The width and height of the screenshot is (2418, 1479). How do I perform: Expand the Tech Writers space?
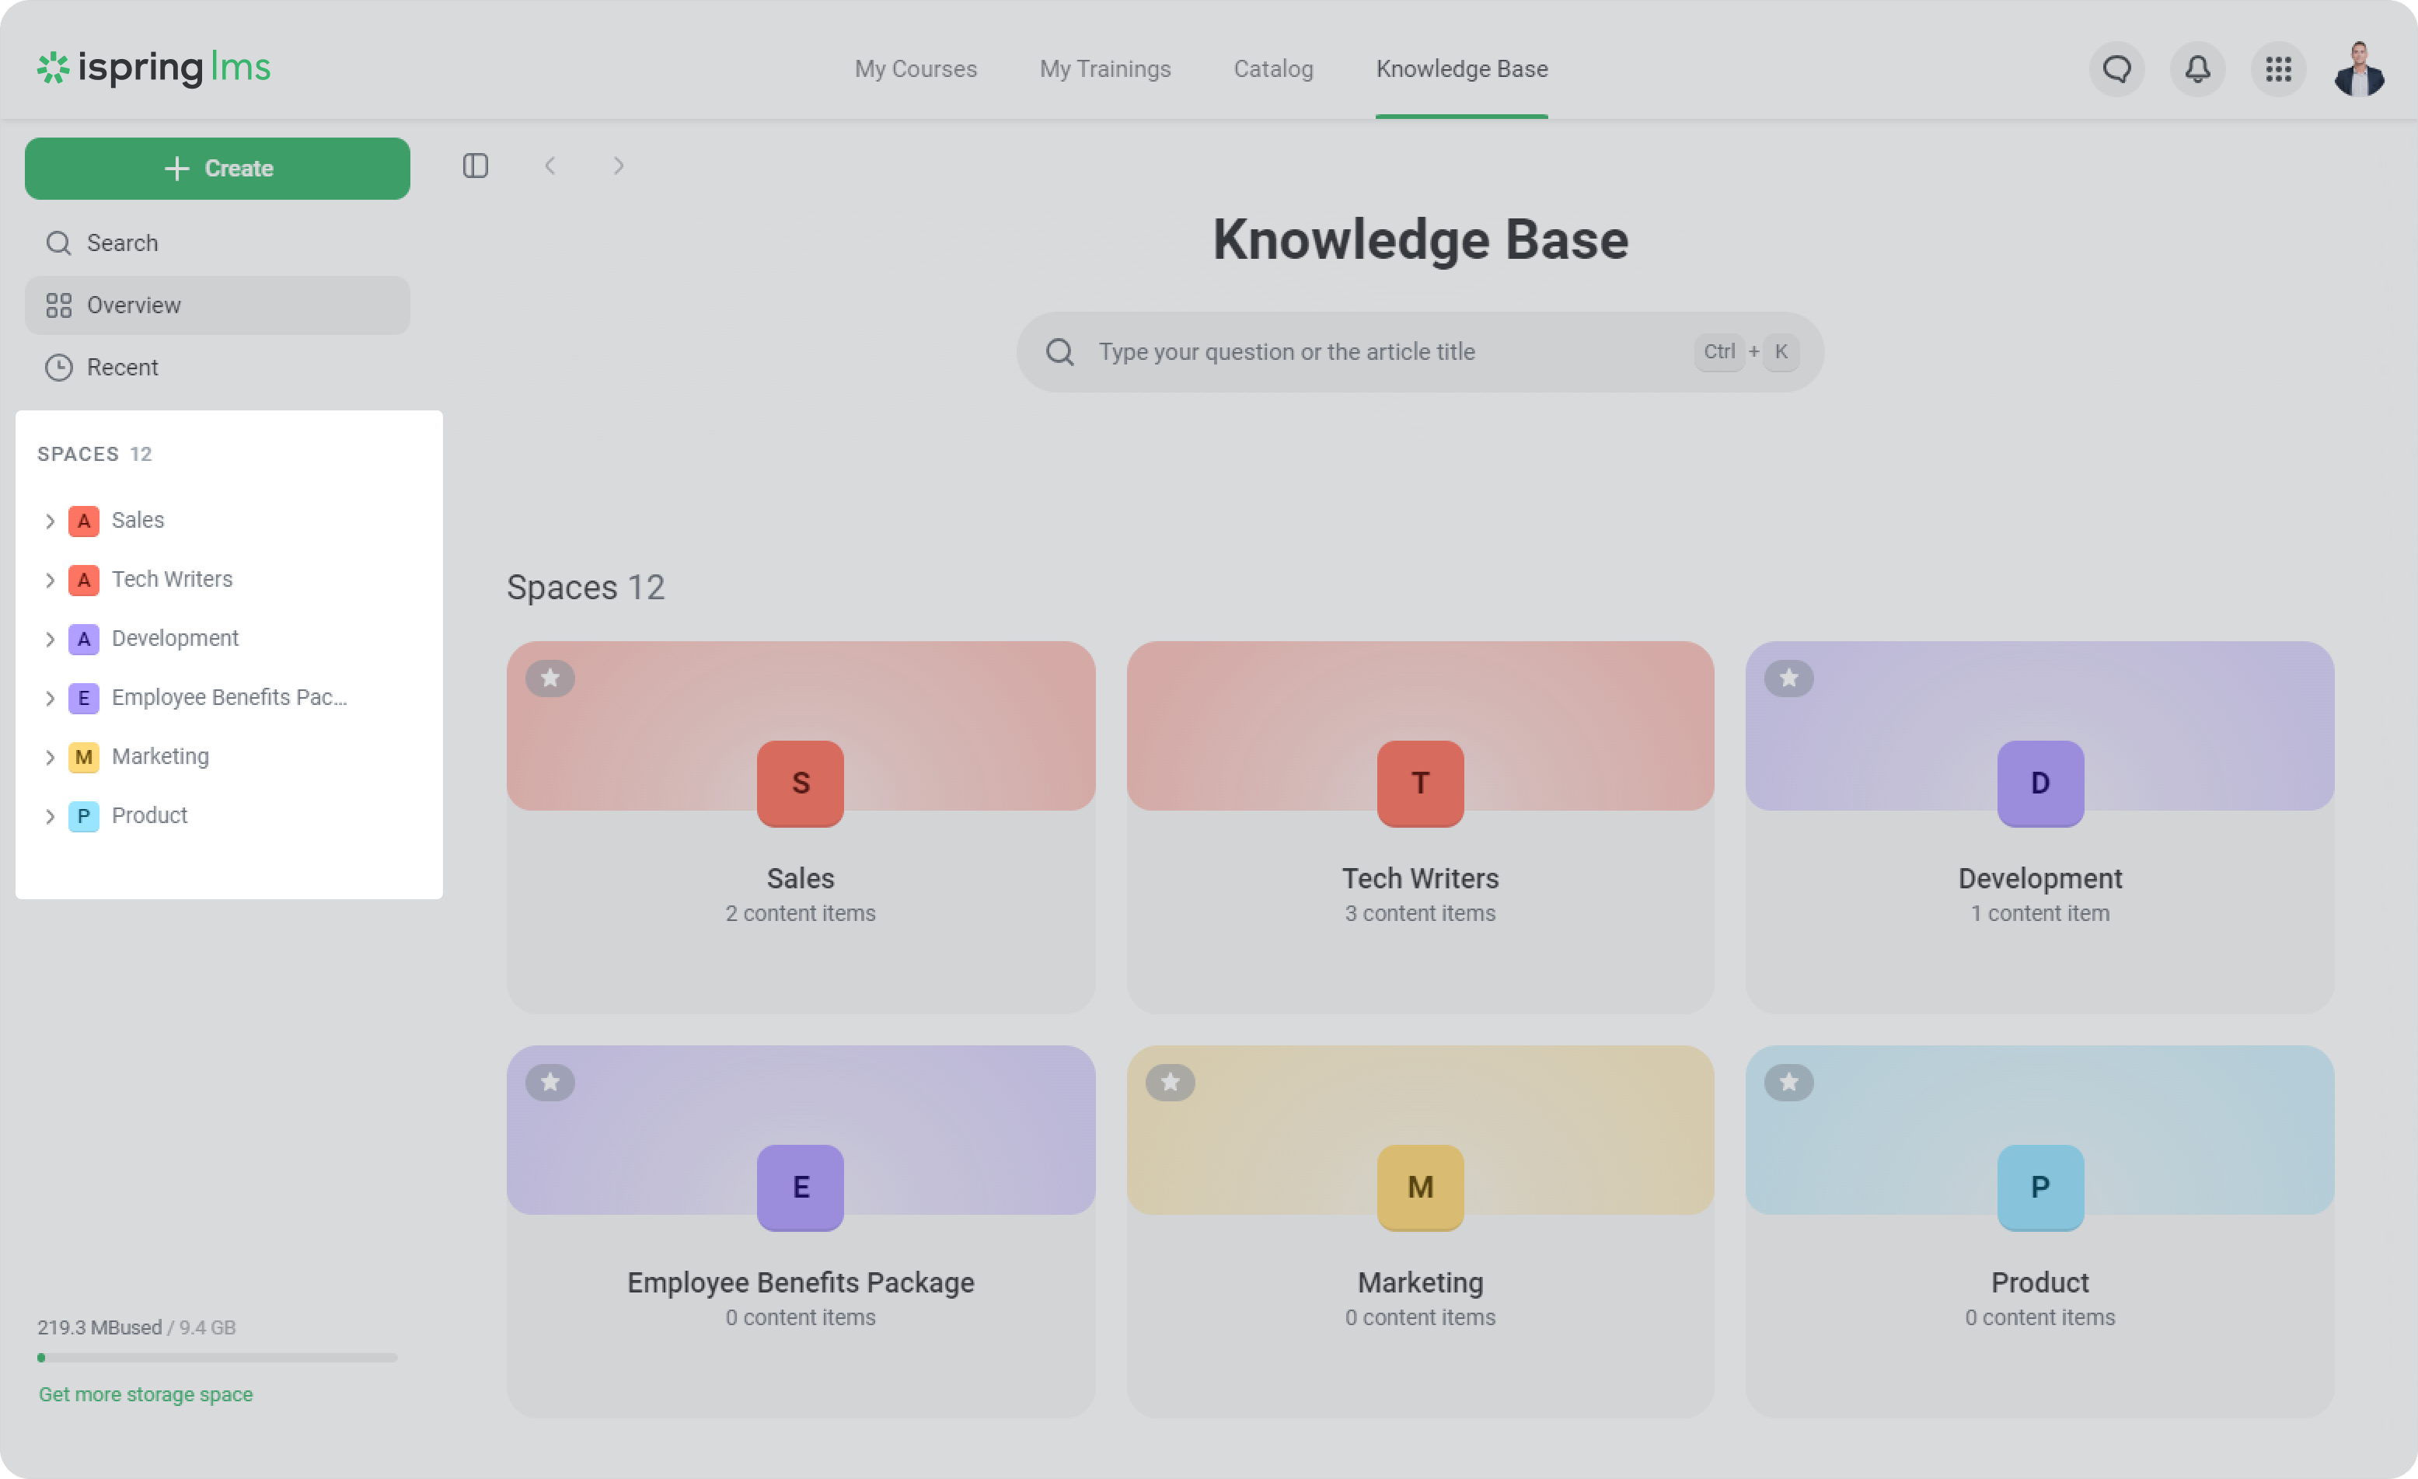pos(49,580)
